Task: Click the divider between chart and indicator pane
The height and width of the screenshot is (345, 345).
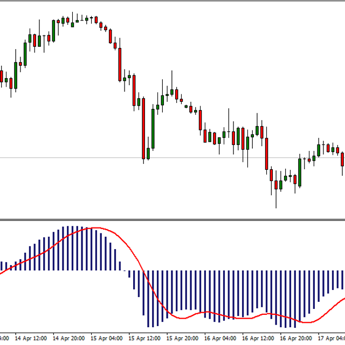Action: [172, 219]
